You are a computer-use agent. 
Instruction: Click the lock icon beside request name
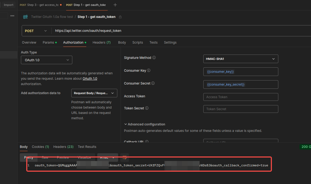click(x=120, y=17)
